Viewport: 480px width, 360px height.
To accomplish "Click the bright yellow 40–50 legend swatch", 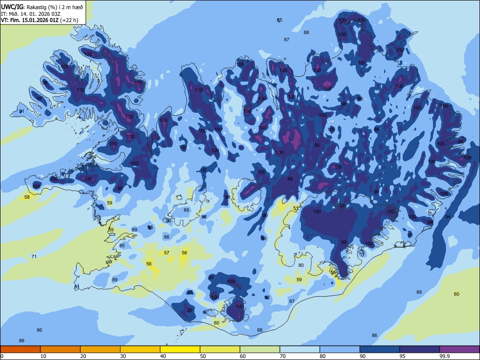I will pos(180,349).
